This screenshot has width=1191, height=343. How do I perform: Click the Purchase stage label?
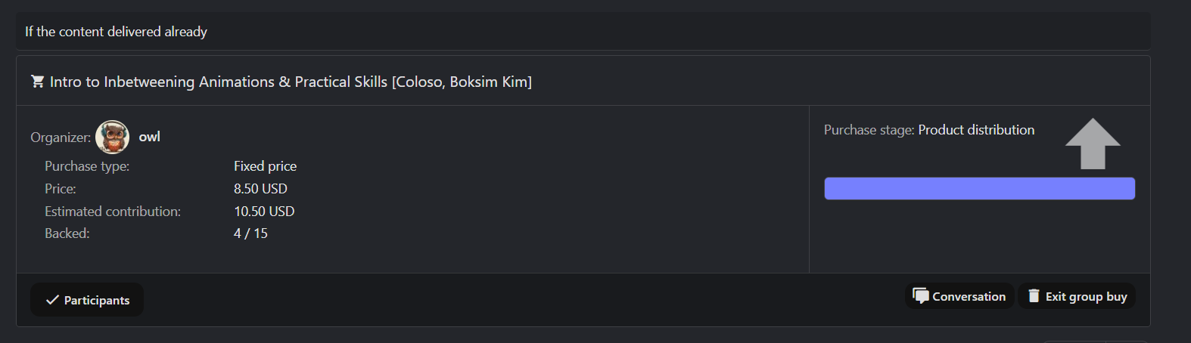click(x=869, y=130)
